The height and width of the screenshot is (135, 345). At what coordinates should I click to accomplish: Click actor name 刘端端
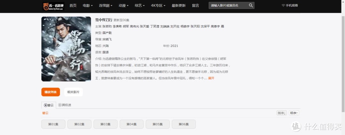point(165,27)
